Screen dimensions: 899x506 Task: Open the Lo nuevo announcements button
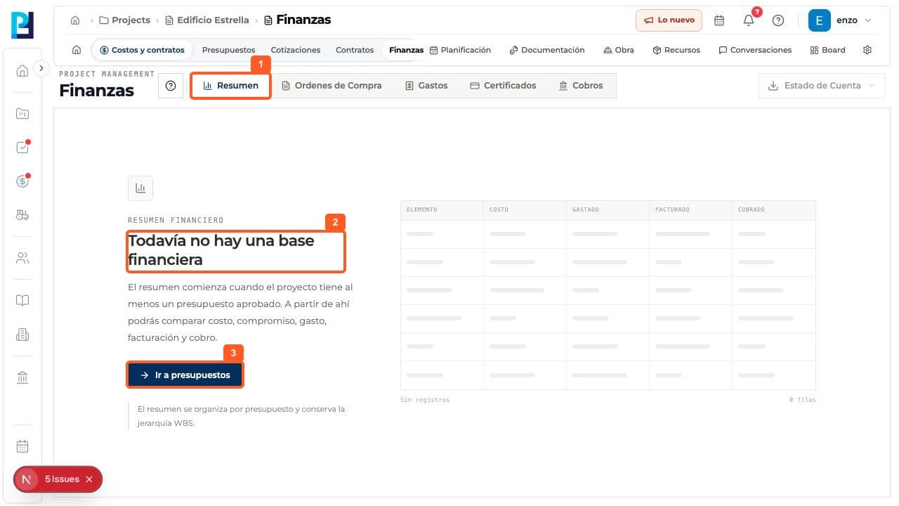pyautogui.click(x=669, y=20)
